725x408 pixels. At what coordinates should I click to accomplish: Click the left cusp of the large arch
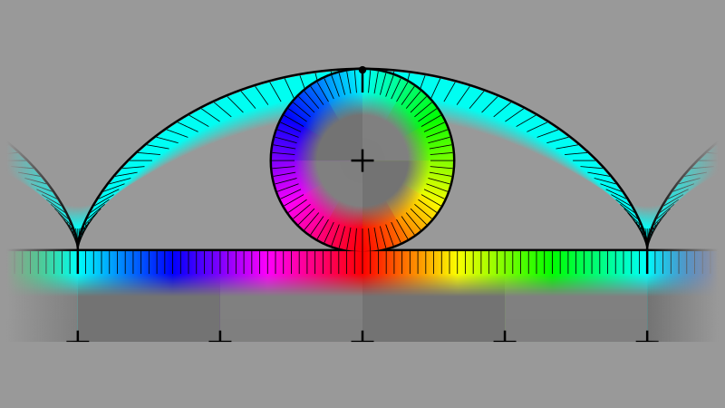[x=78, y=247]
